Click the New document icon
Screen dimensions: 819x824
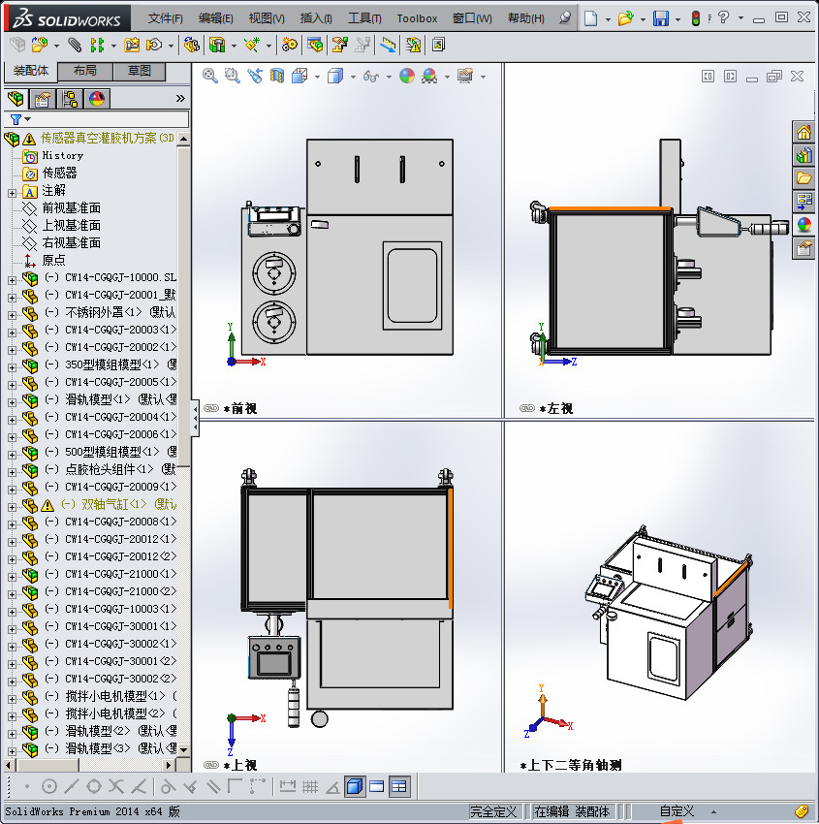pyautogui.click(x=591, y=18)
